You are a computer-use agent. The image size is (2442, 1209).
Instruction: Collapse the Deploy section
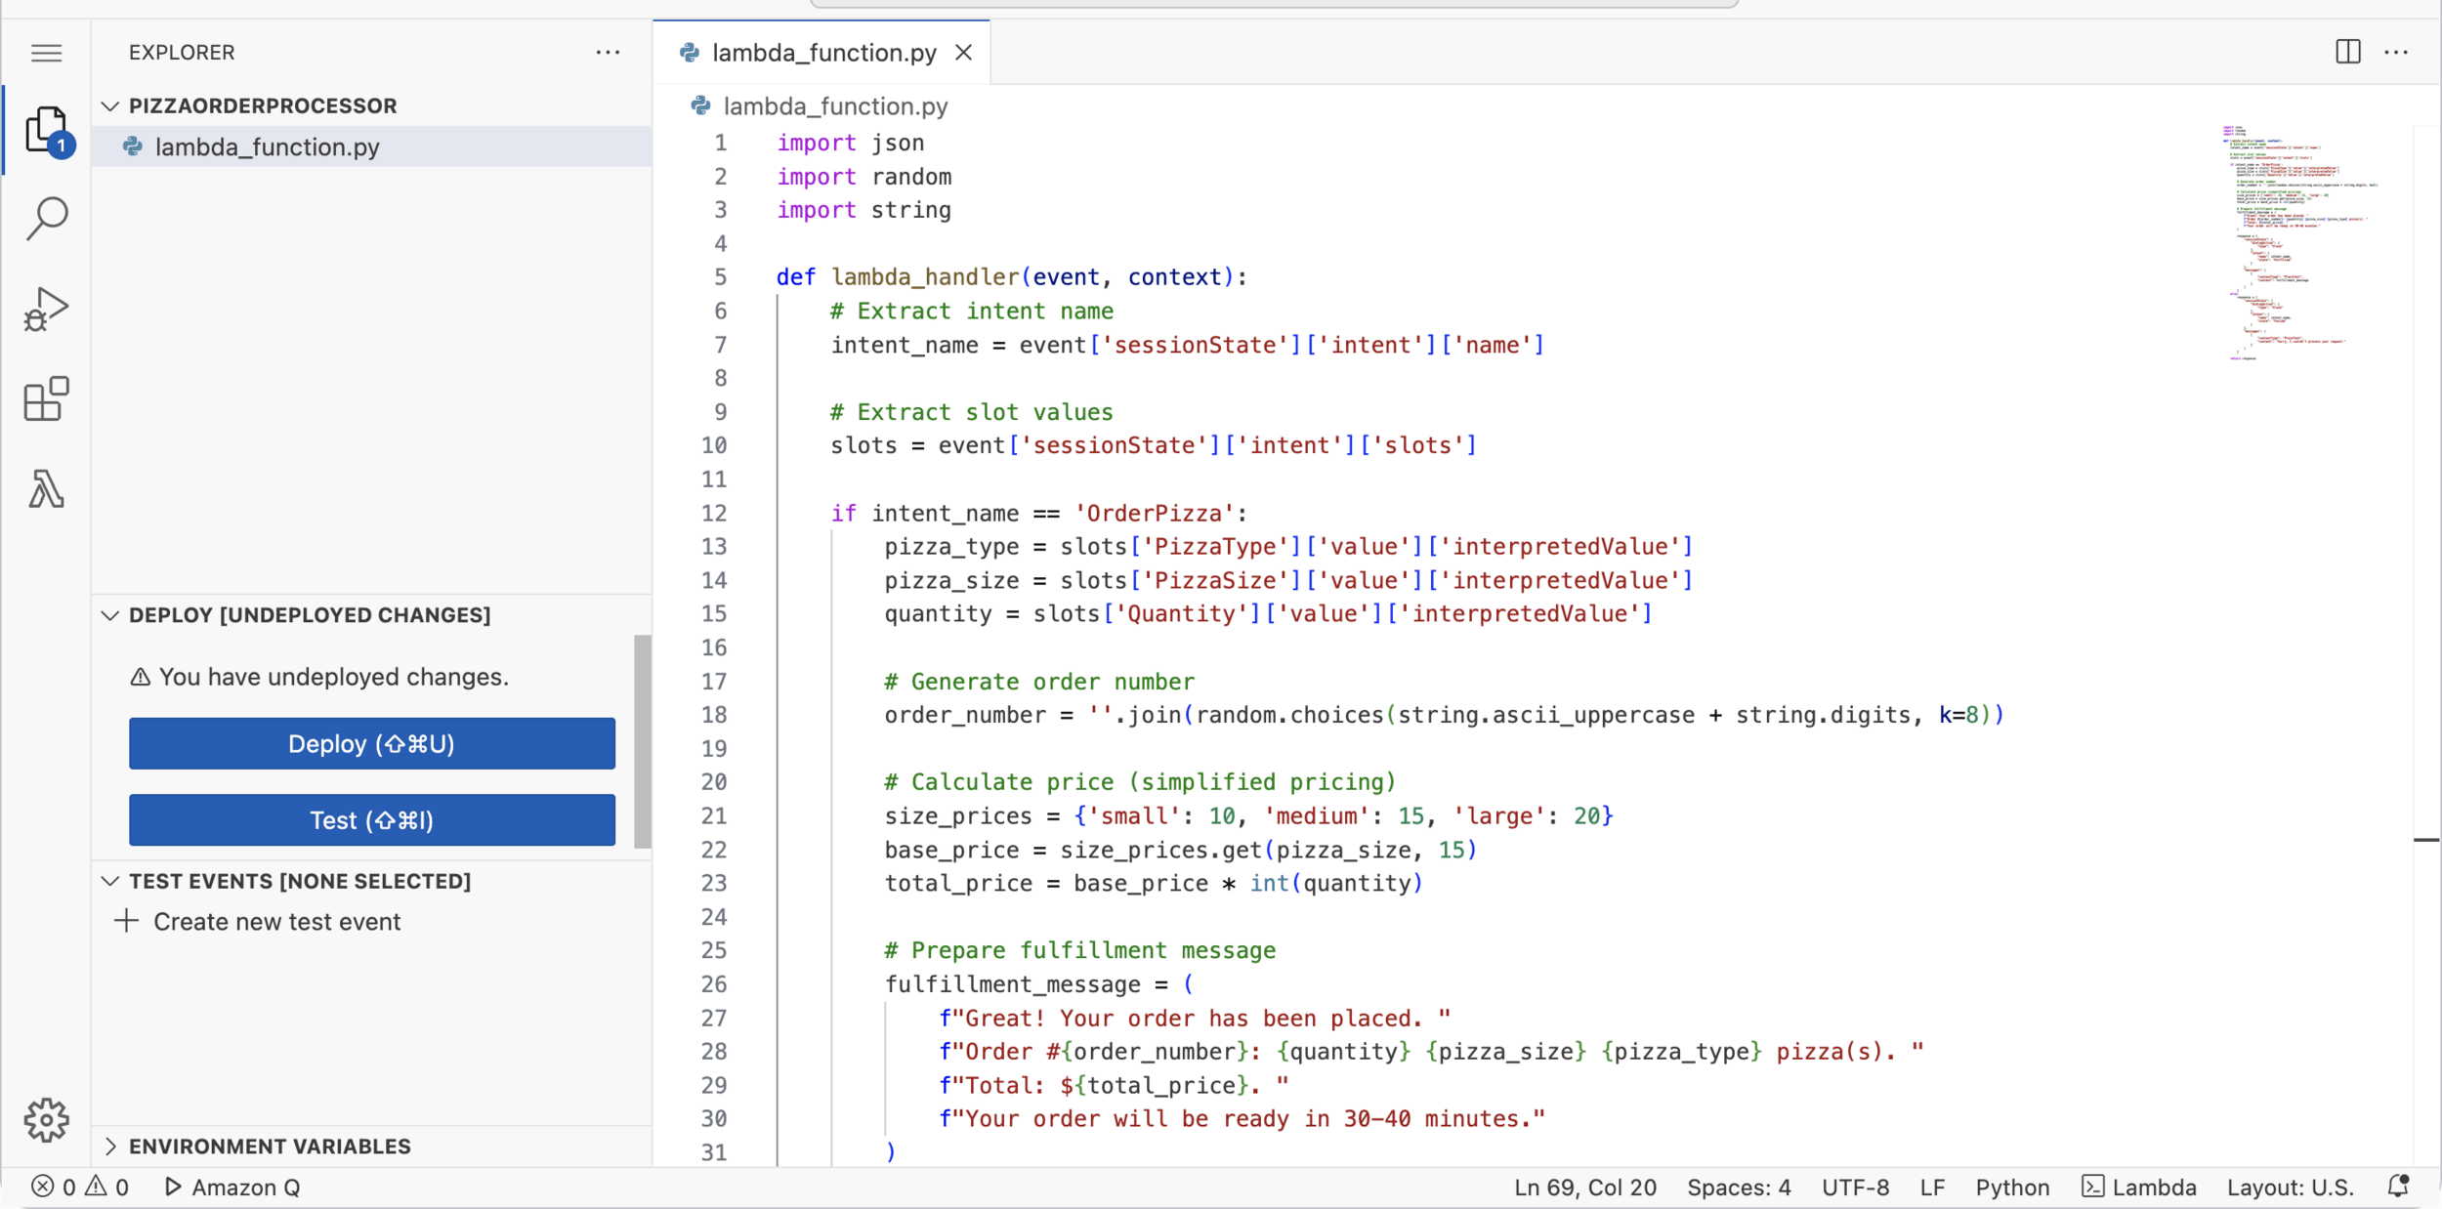(x=110, y=615)
